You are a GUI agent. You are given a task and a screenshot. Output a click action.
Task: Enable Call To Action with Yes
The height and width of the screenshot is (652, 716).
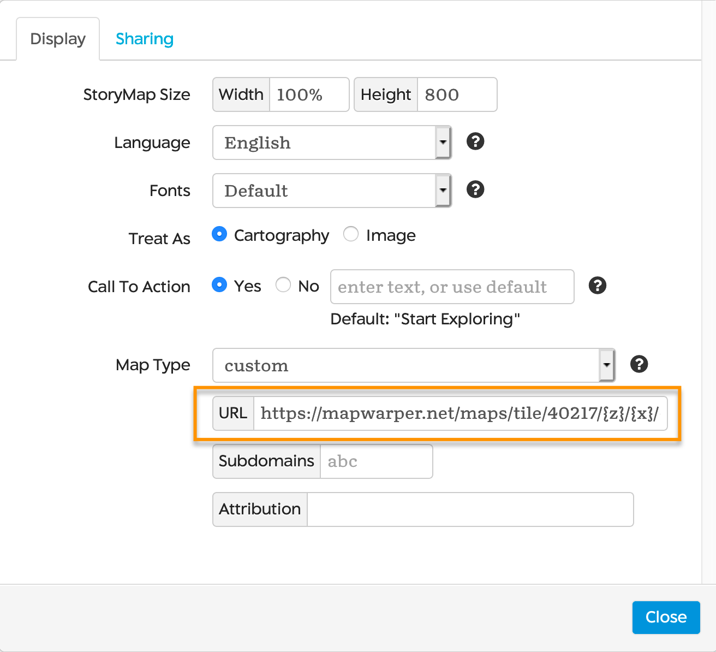(219, 284)
